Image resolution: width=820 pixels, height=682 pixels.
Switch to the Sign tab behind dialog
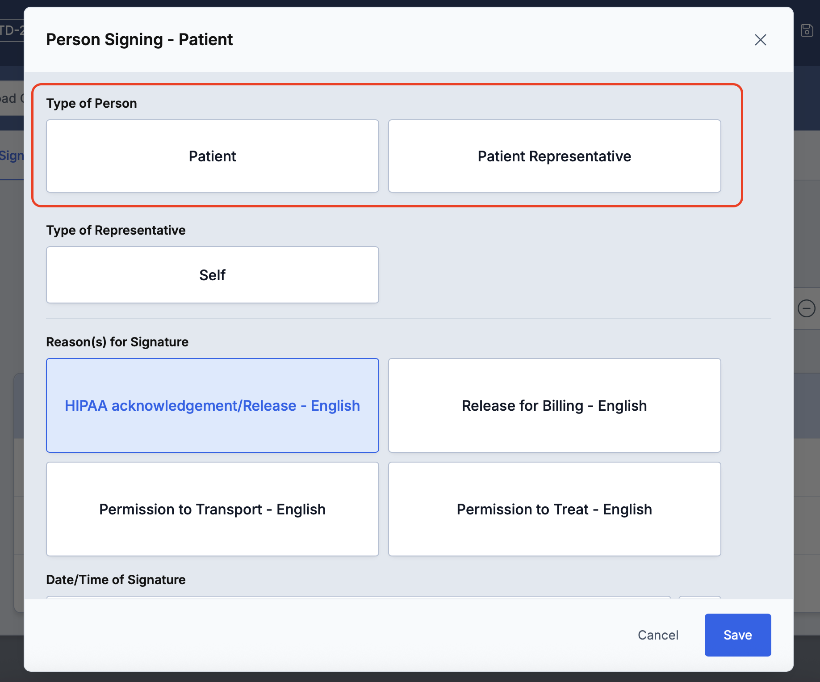pyautogui.click(x=12, y=156)
